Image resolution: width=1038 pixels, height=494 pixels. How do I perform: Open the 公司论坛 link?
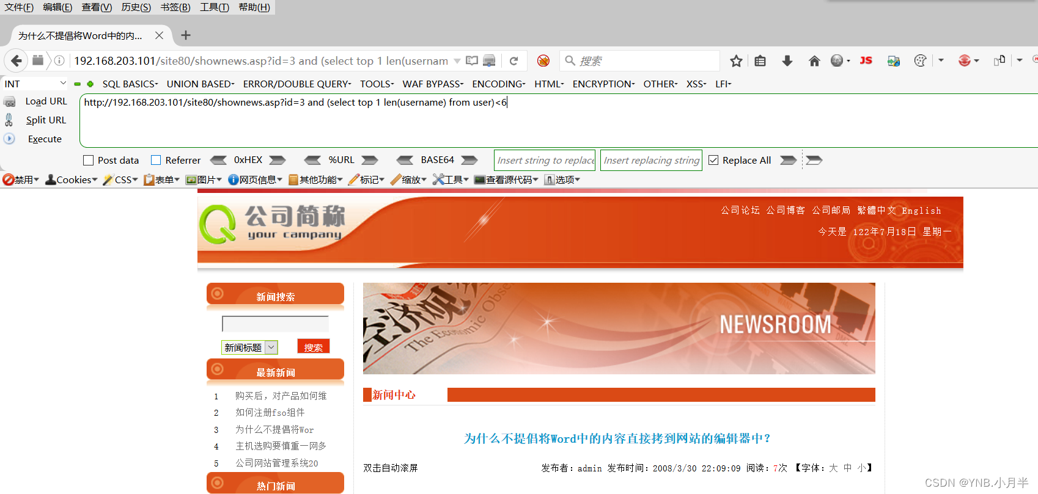[740, 210]
